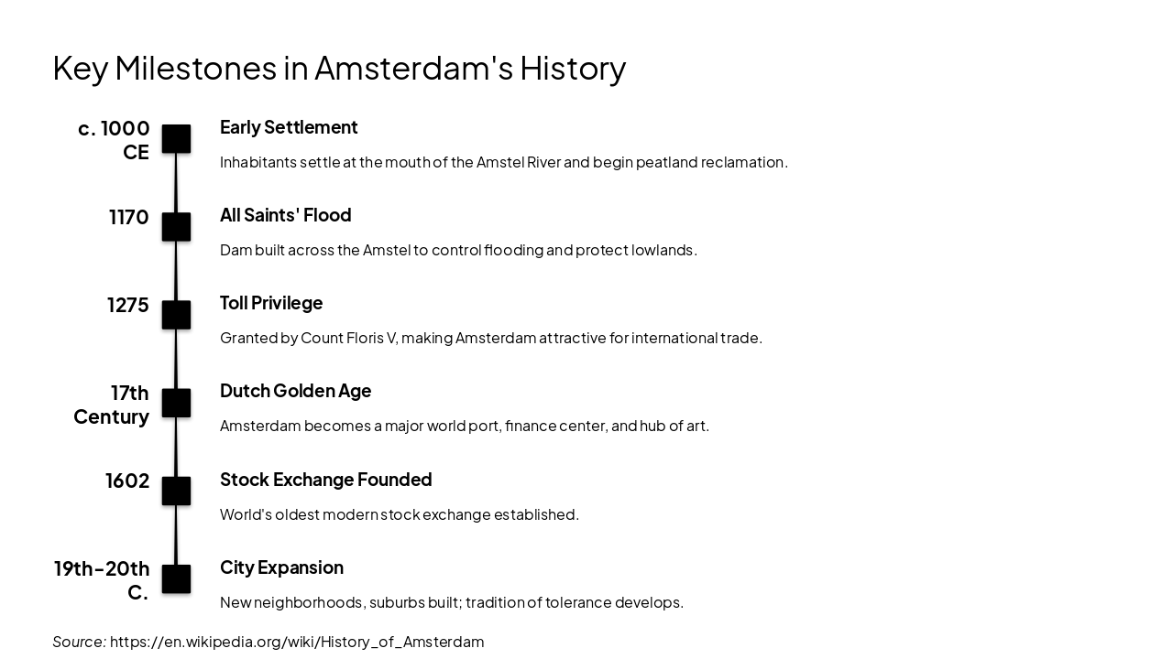
Task: Click the c. 1000 CE timeline marker square
Action: pos(176,139)
